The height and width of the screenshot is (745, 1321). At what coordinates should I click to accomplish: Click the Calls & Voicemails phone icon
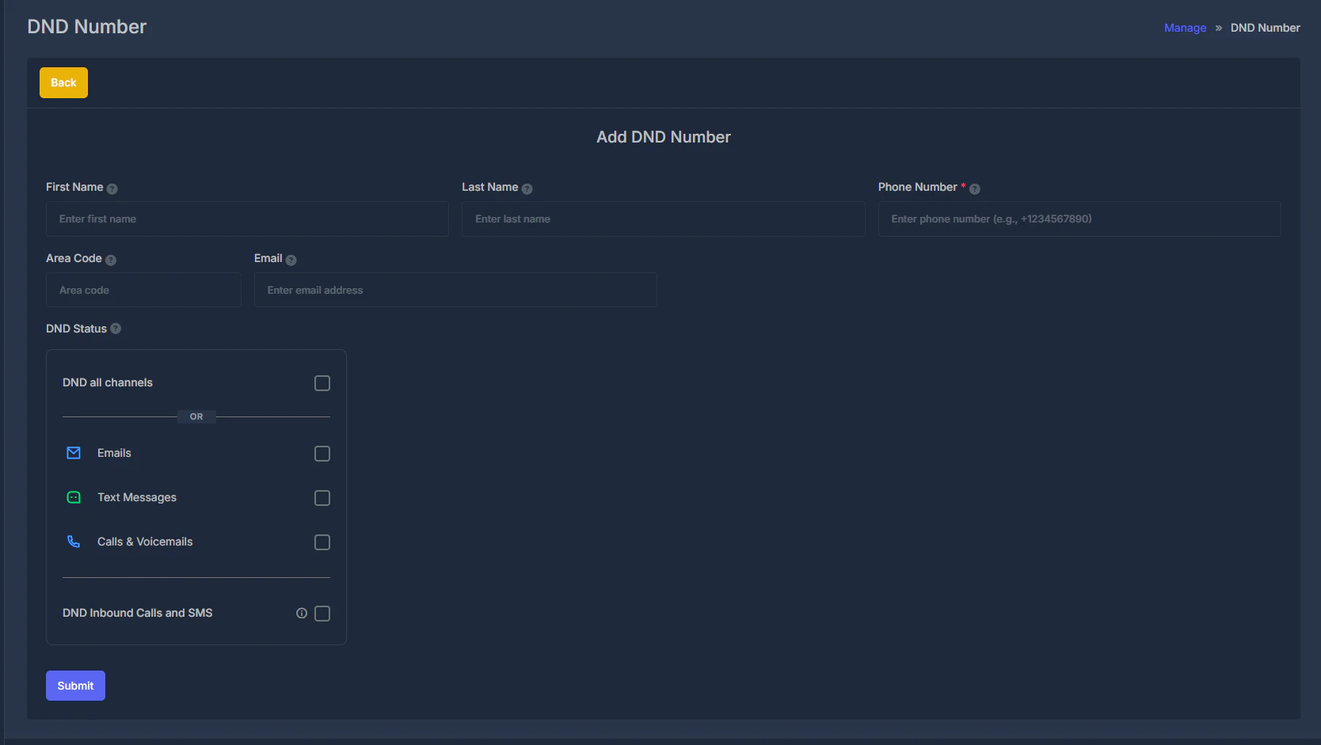tap(74, 542)
